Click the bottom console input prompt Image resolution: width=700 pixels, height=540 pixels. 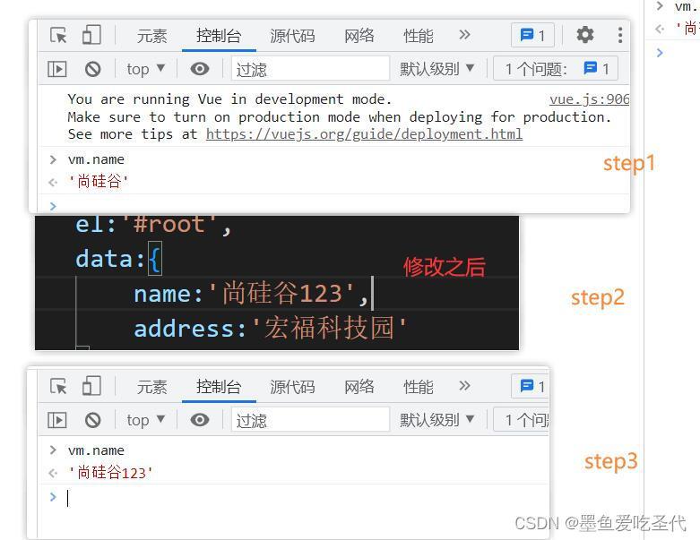tap(295, 498)
